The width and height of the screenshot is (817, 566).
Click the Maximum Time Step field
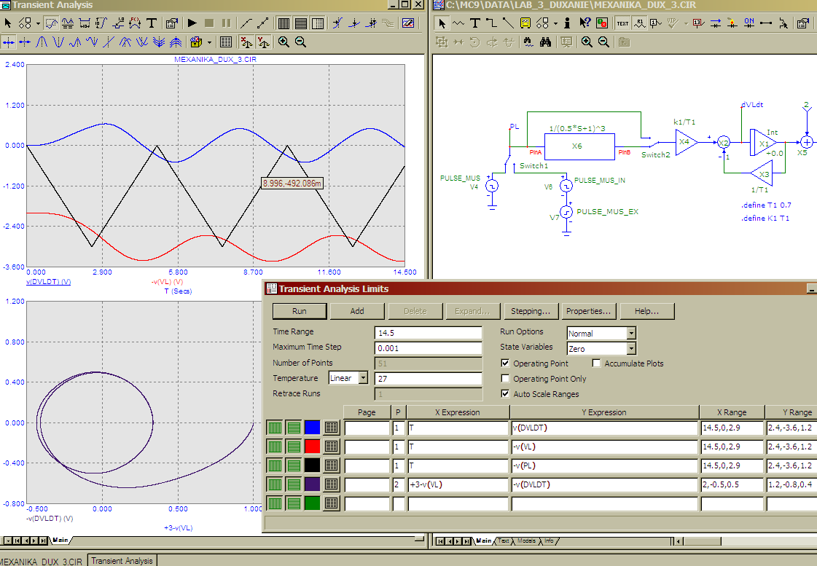429,347
